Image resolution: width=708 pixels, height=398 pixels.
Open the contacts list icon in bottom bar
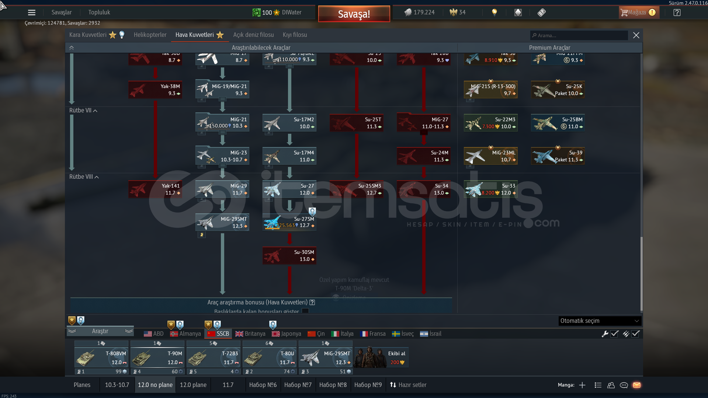tap(598, 385)
